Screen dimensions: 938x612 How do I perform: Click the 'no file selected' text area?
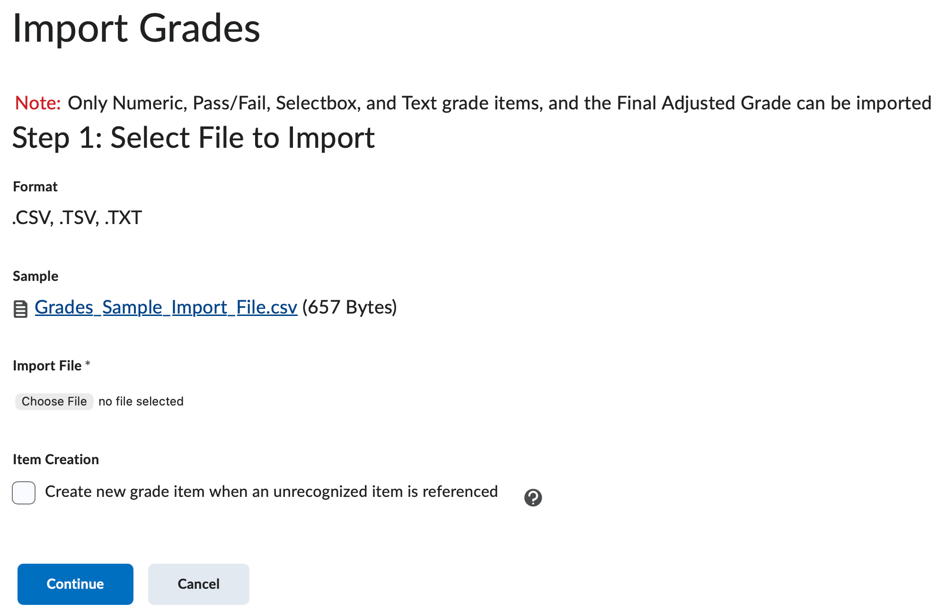[140, 401]
